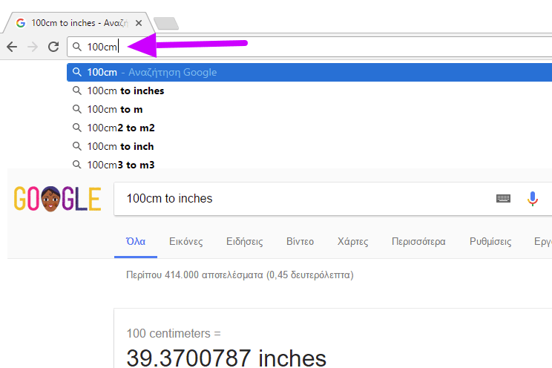Close the '100cm to inches' tab
Image resolution: width=552 pixels, height=368 pixels.
tap(139, 23)
